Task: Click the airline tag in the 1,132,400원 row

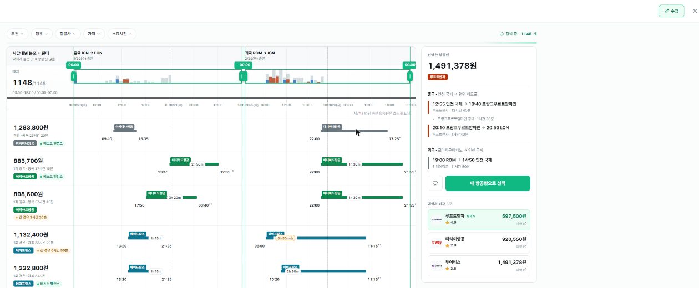Action: point(24,250)
